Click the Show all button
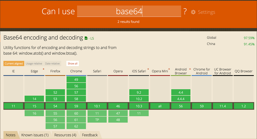257x139 pixels. tap(73, 63)
